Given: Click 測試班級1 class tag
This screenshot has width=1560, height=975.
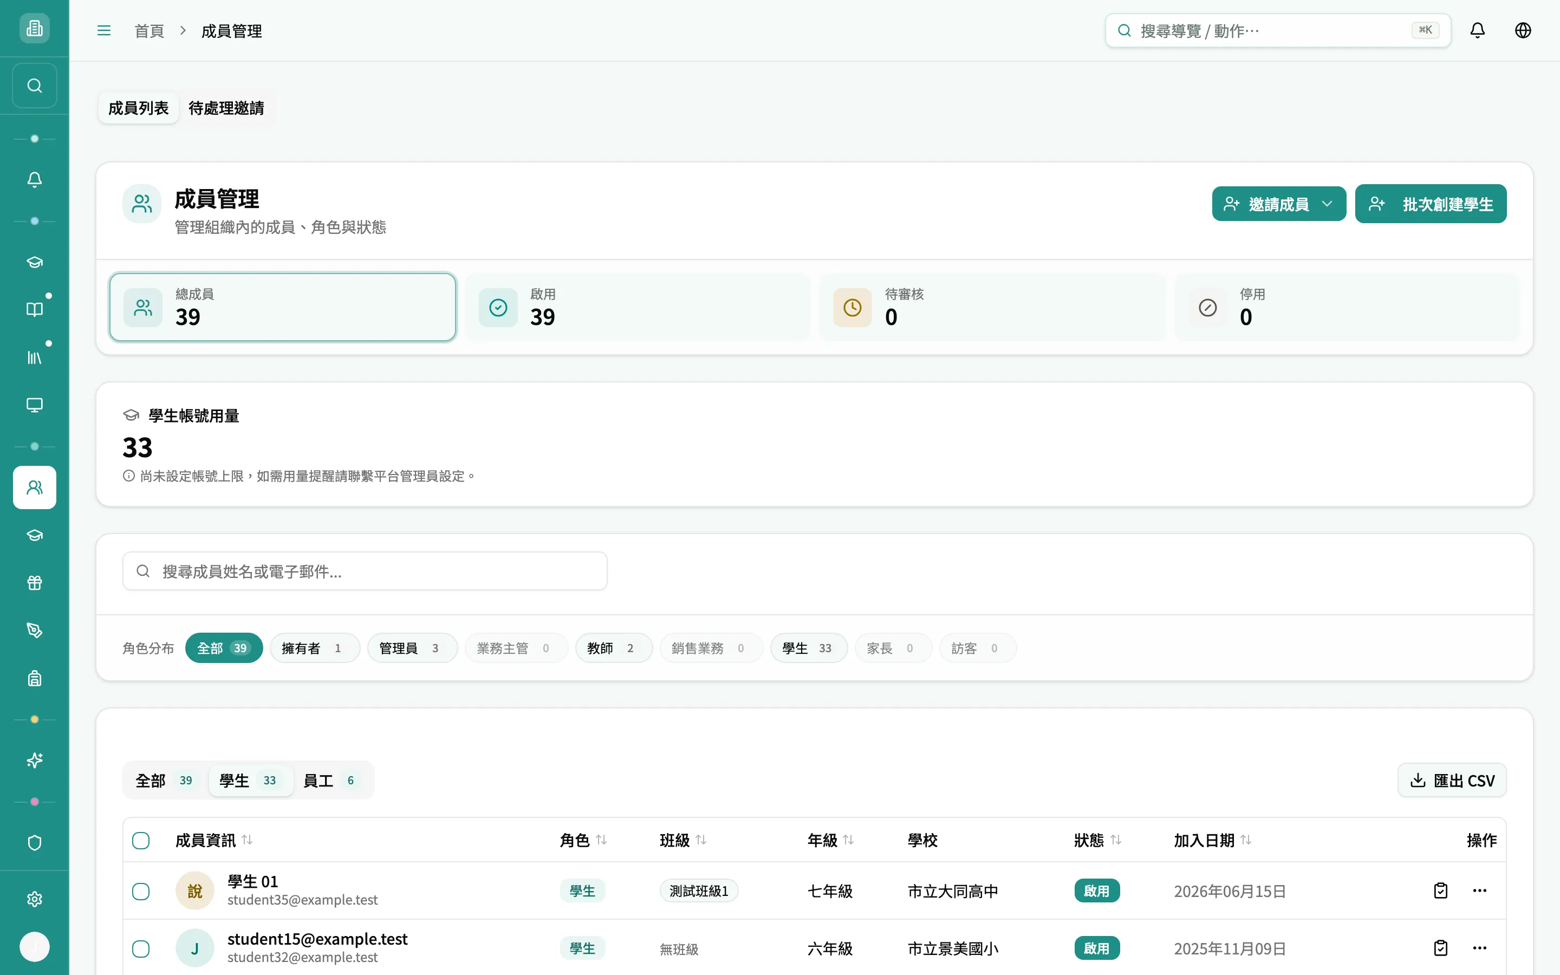Looking at the screenshot, I should [699, 890].
